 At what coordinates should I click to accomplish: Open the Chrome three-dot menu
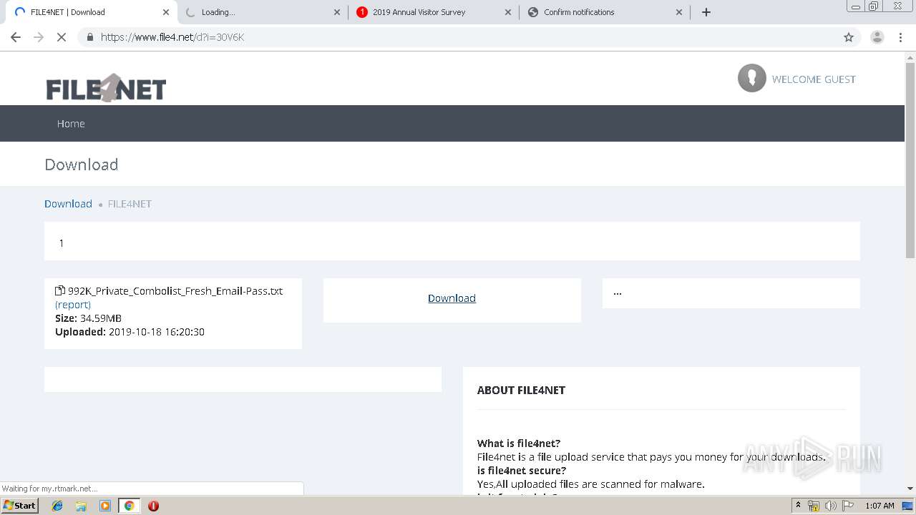click(900, 37)
